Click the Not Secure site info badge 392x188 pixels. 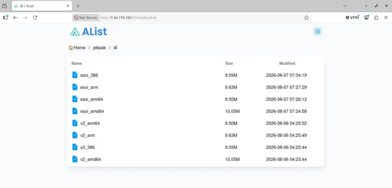(86, 17)
